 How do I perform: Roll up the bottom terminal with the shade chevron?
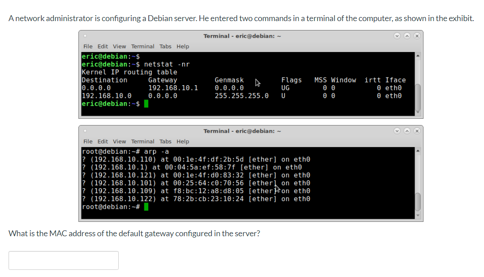[x=397, y=131]
